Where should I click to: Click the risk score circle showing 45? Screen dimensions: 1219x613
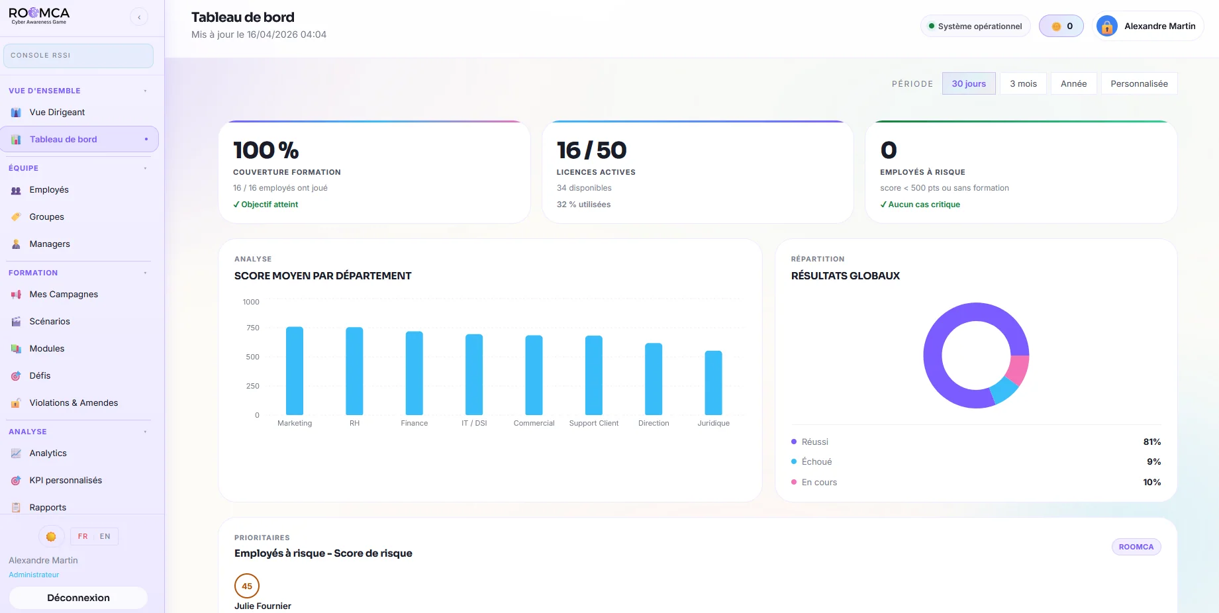[247, 586]
